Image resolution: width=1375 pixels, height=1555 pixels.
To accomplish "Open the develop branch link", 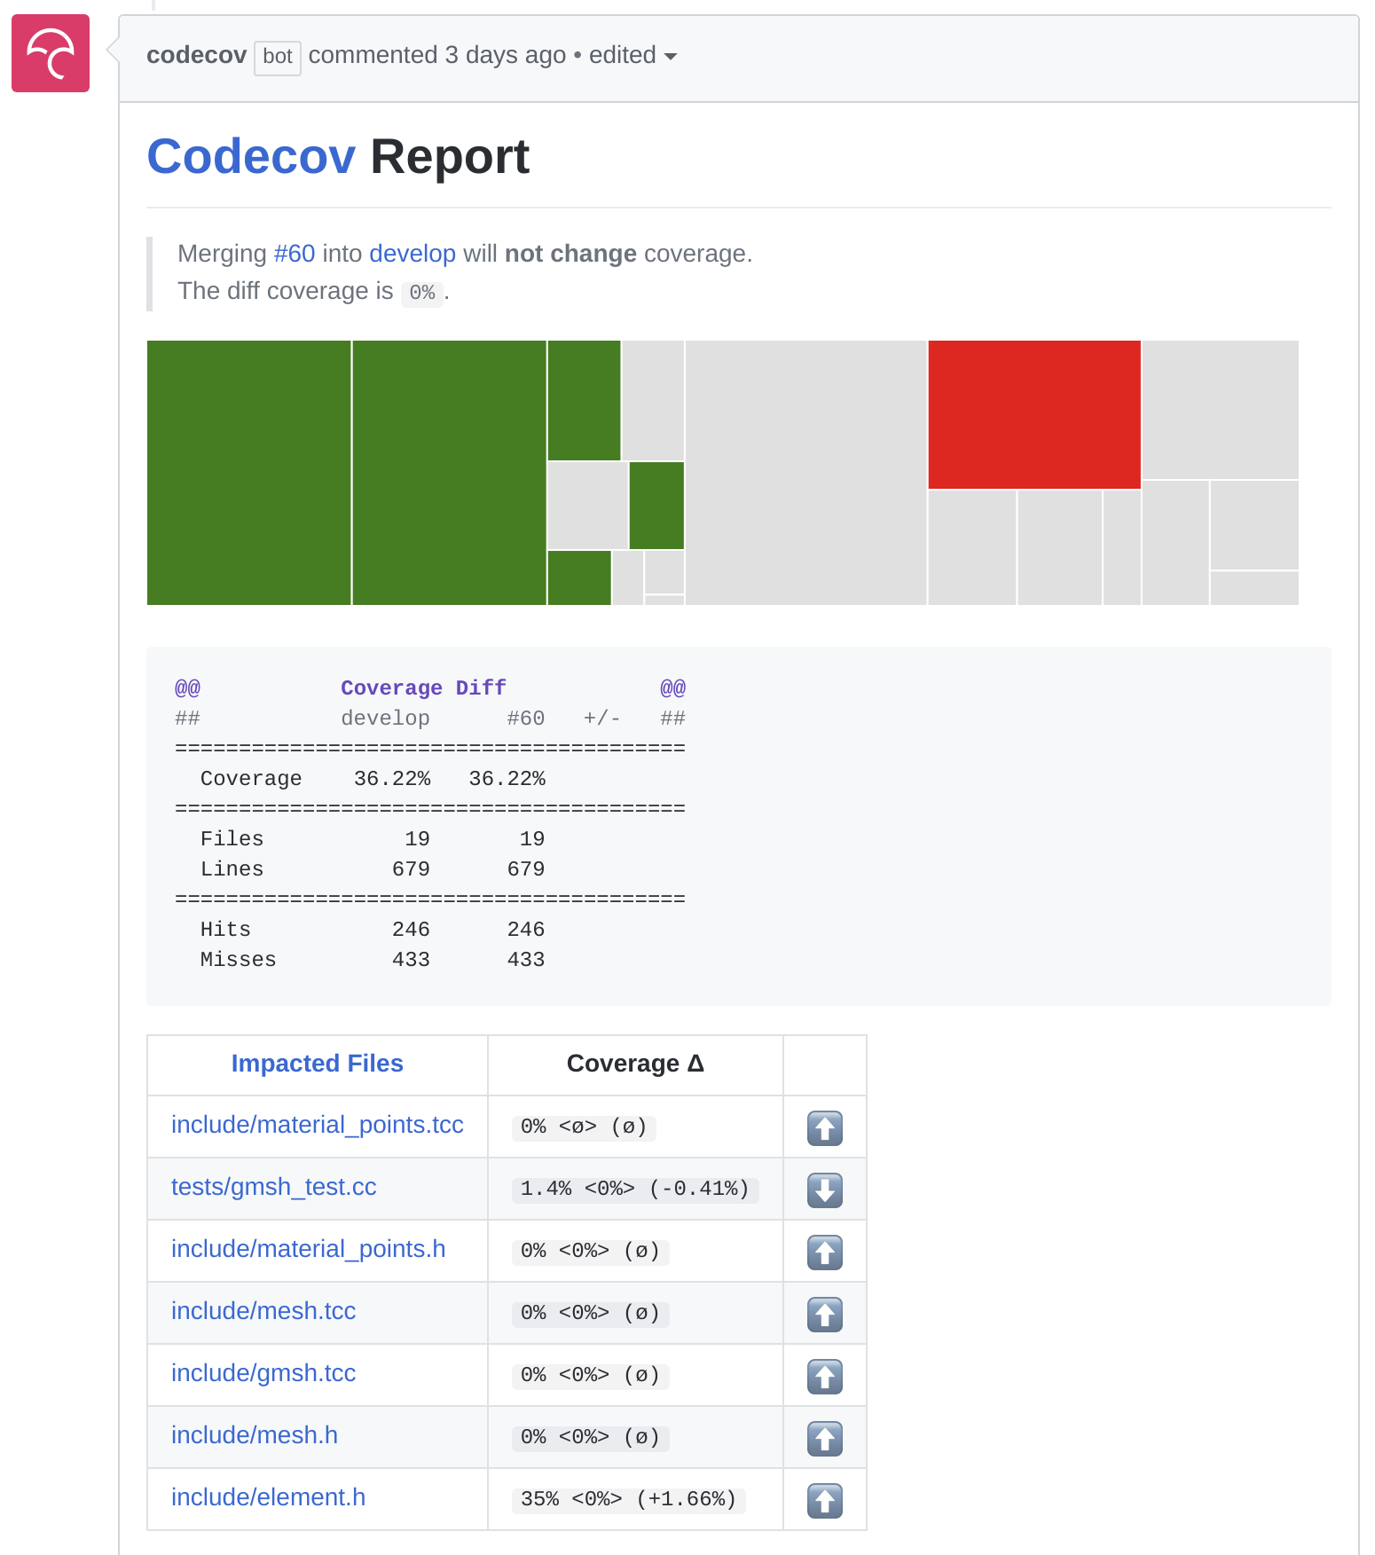I will click(x=412, y=254).
